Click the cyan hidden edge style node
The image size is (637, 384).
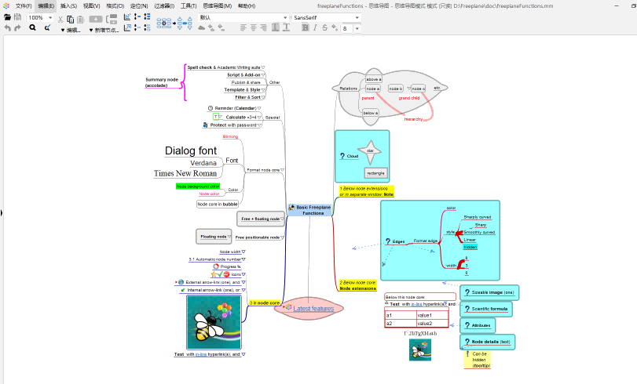tap(470, 247)
